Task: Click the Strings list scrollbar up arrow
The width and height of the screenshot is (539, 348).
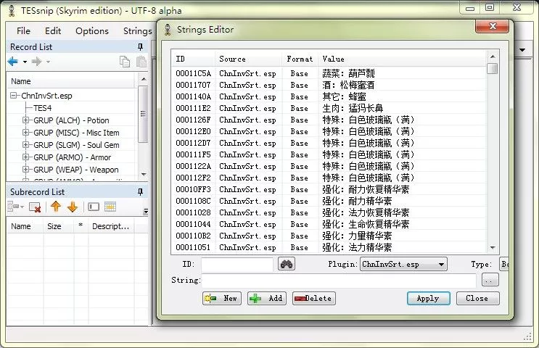Action: click(493, 57)
